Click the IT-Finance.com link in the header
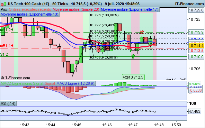 [x=189, y=4]
